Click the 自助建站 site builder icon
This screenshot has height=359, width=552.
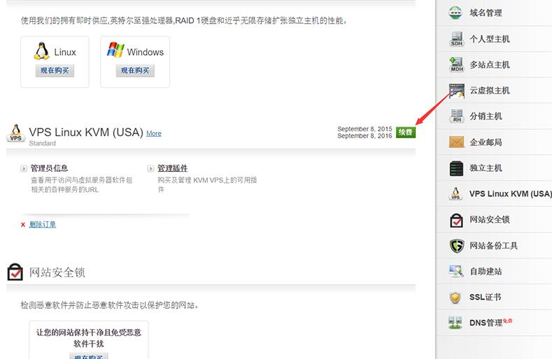pos(456,271)
